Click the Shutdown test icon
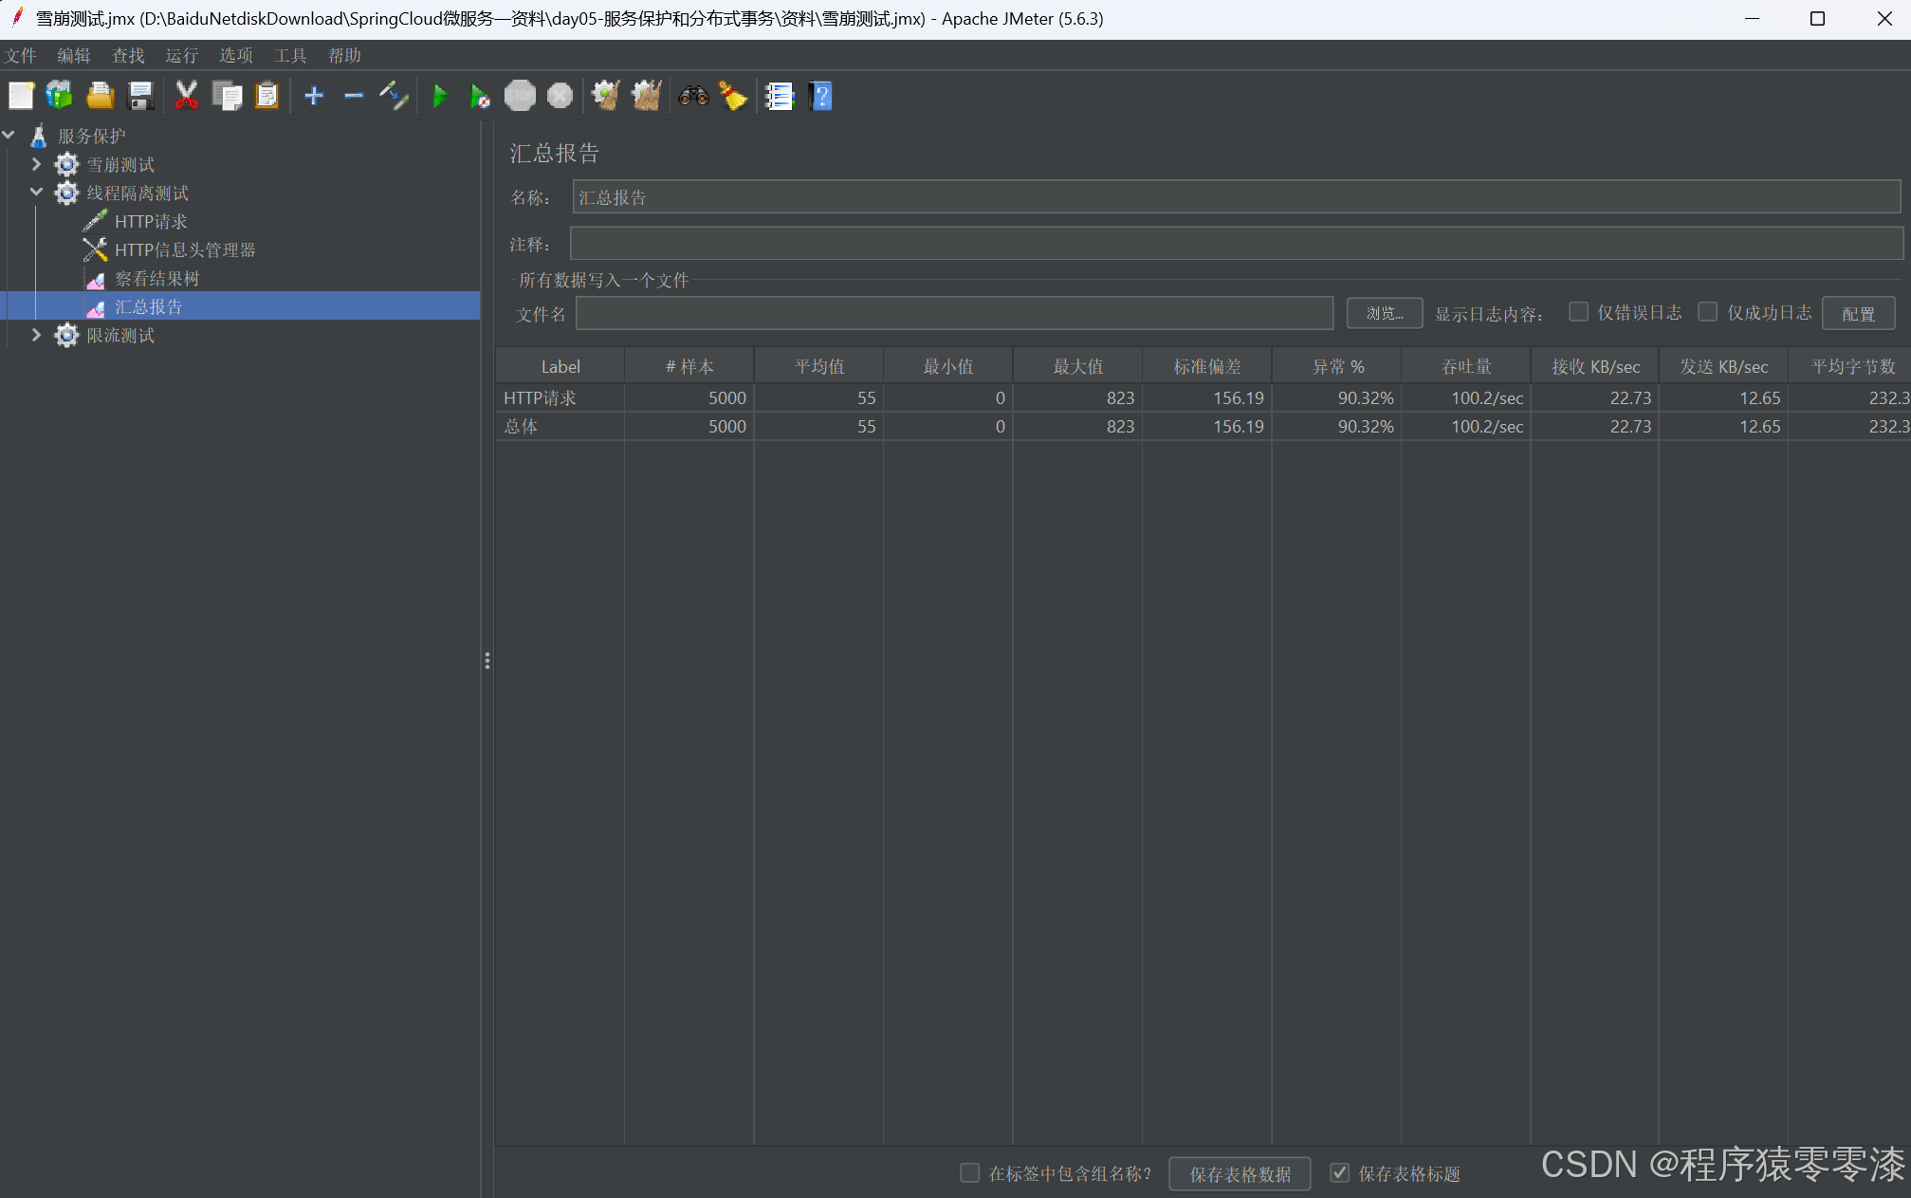Viewport: 1911px width, 1198px height. click(x=560, y=96)
